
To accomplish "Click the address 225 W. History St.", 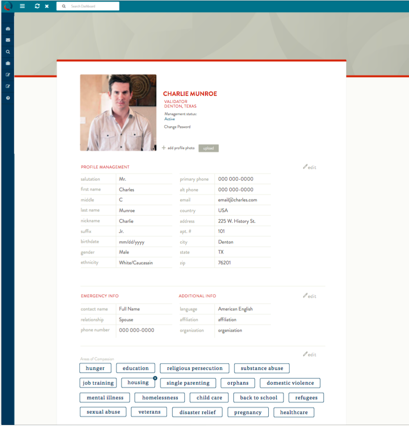I will [x=236, y=221].
